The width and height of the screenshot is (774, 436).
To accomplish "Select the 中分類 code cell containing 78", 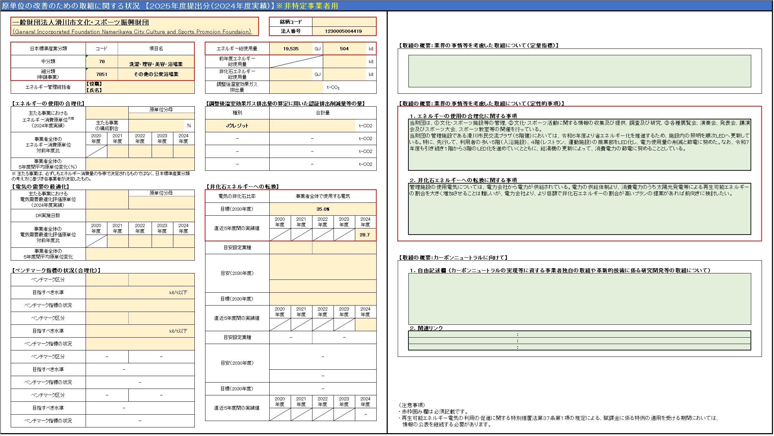I will coord(102,62).
